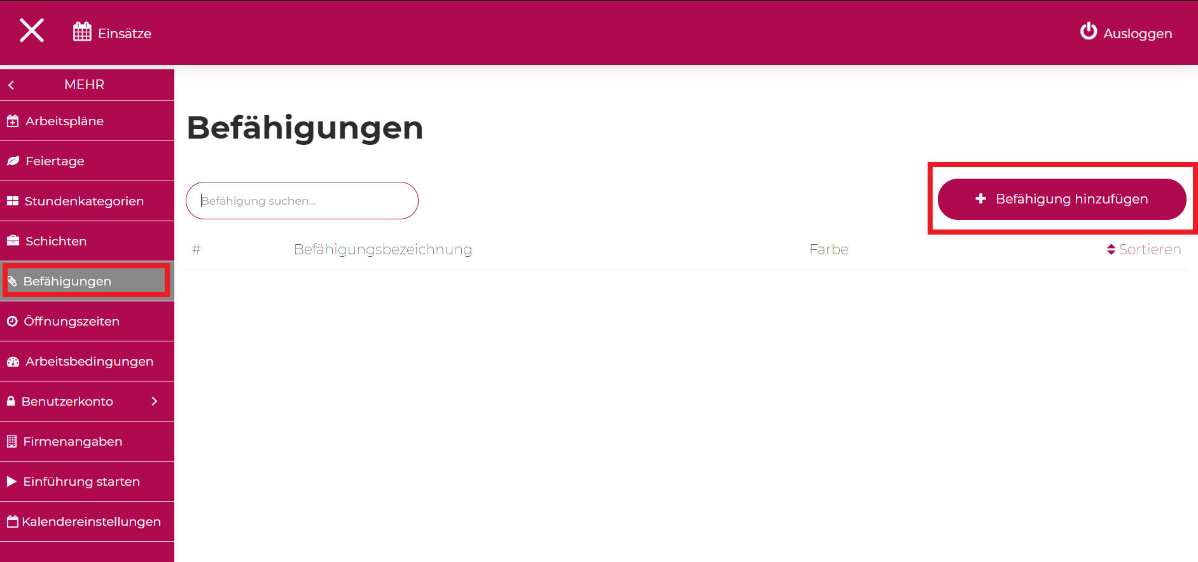Go back using the MEHR left chevron
The image size is (1198, 562).
coord(11,85)
